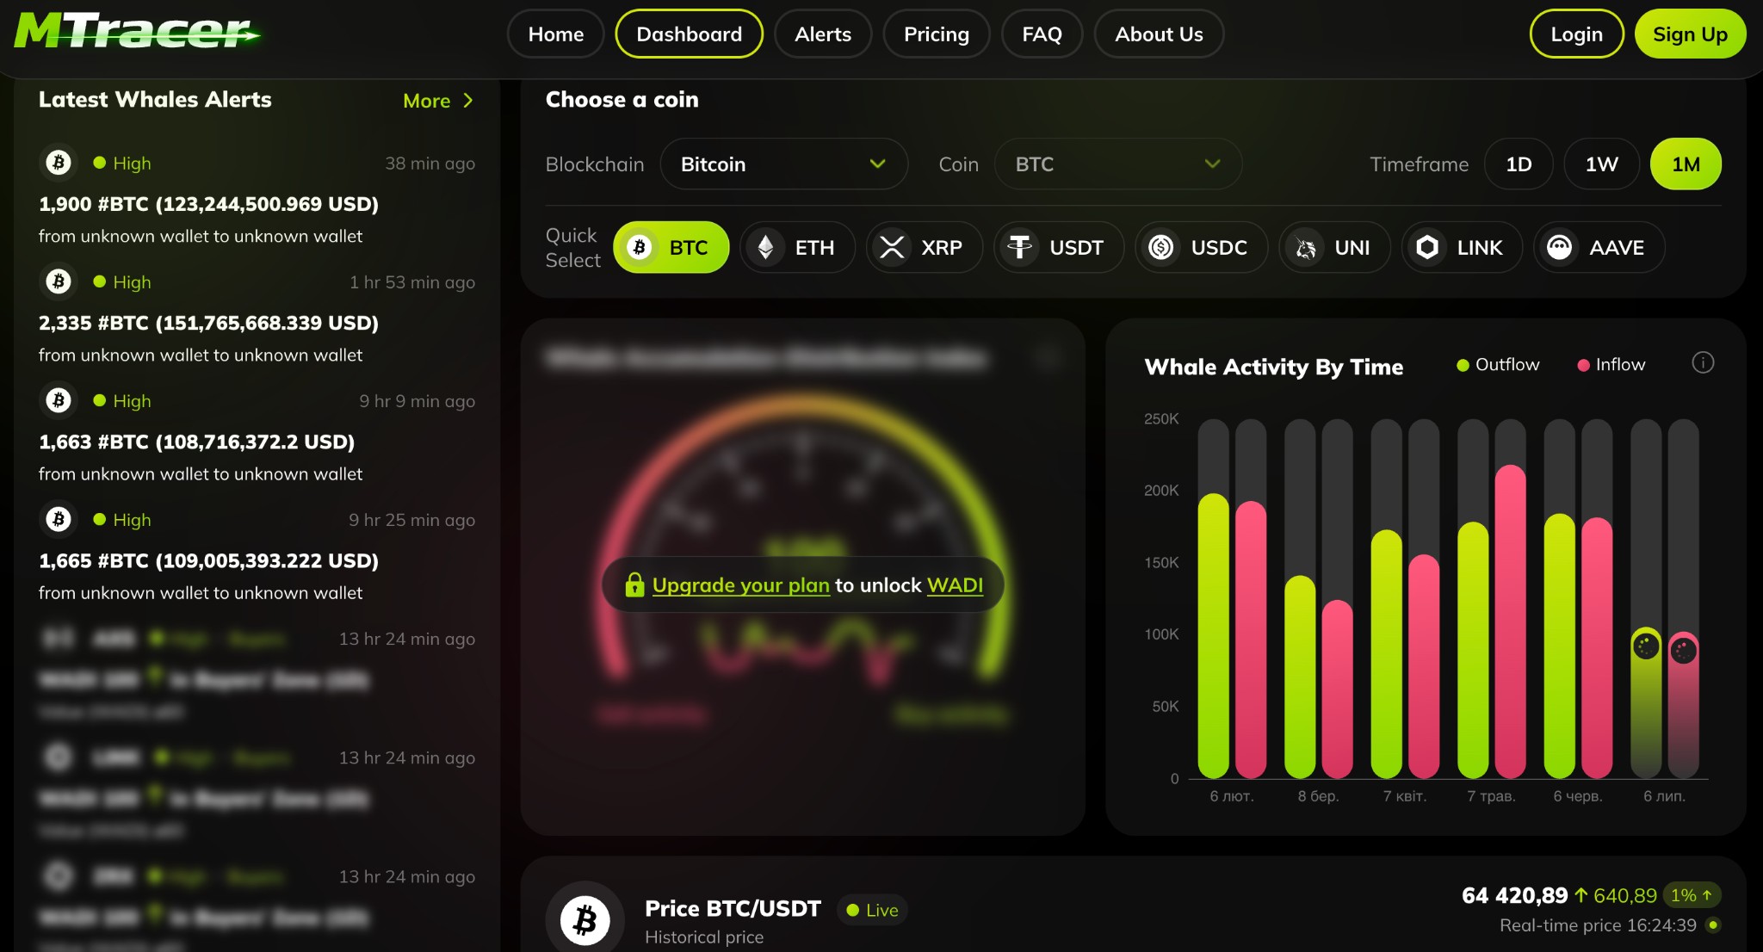The height and width of the screenshot is (952, 1763).
Task: Click the 1% change badge
Action: click(x=1692, y=895)
